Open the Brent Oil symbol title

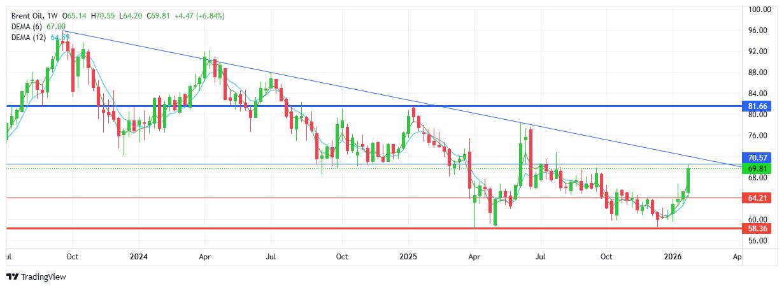[30, 15]
